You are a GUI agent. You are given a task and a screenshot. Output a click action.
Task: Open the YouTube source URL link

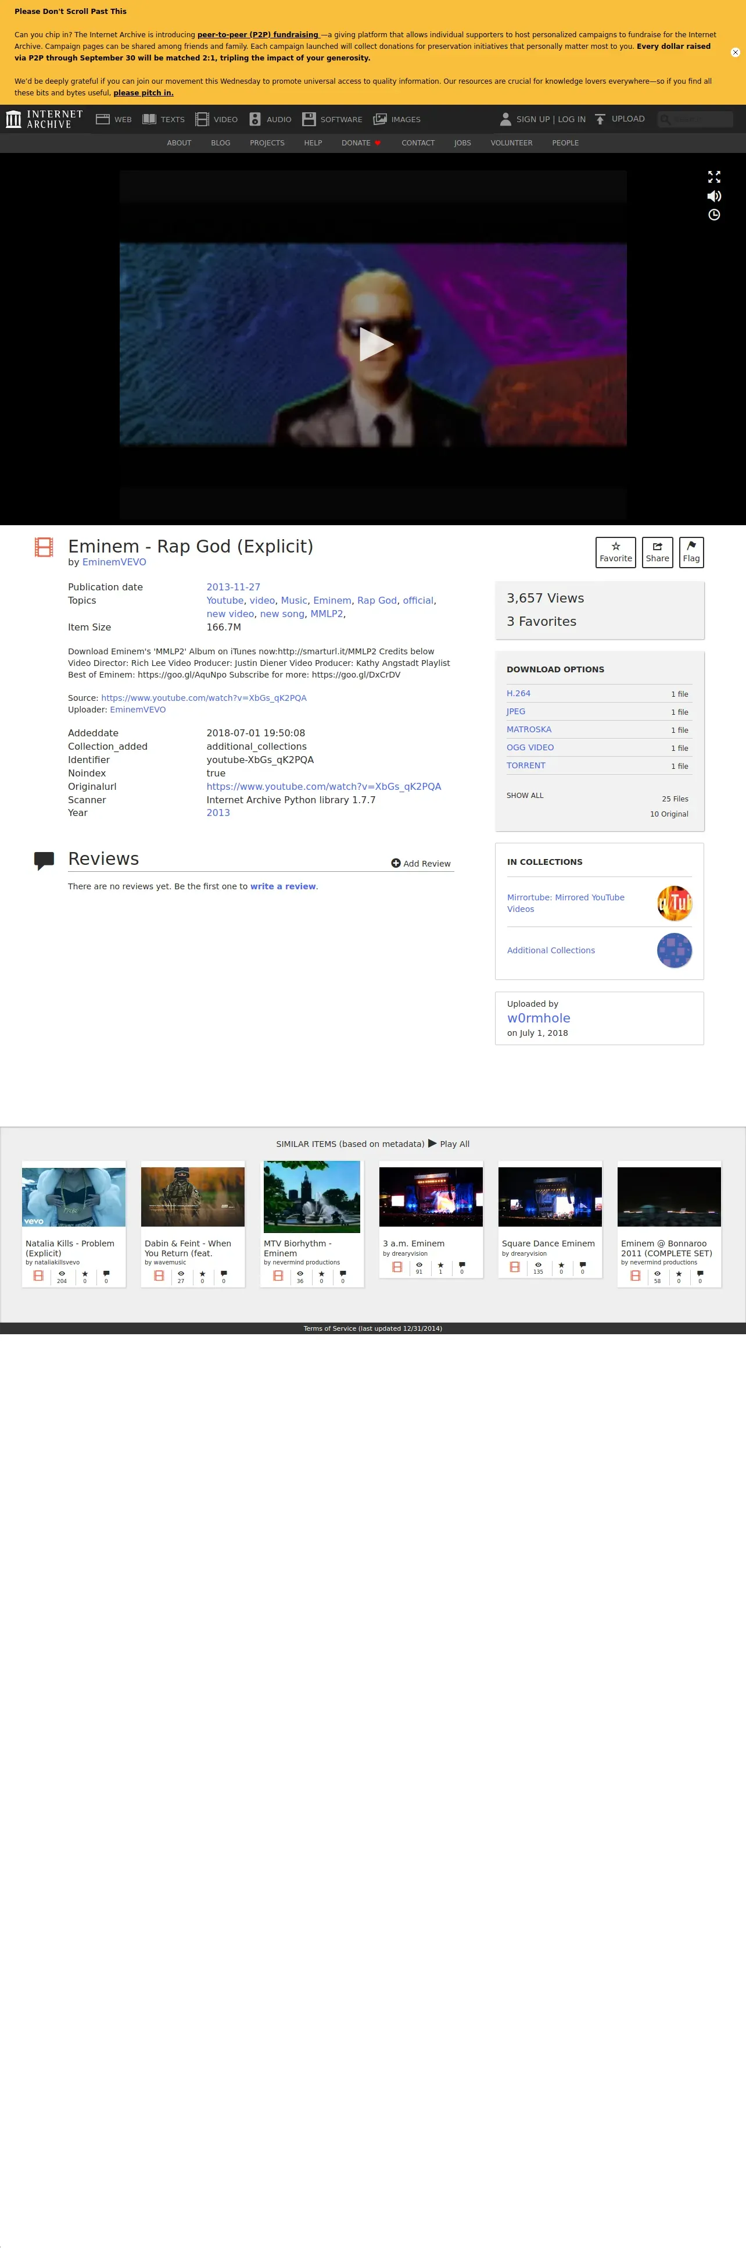(203, 699)
